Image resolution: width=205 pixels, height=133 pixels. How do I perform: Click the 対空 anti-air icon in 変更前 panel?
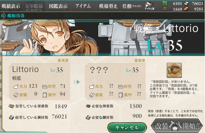44,87
